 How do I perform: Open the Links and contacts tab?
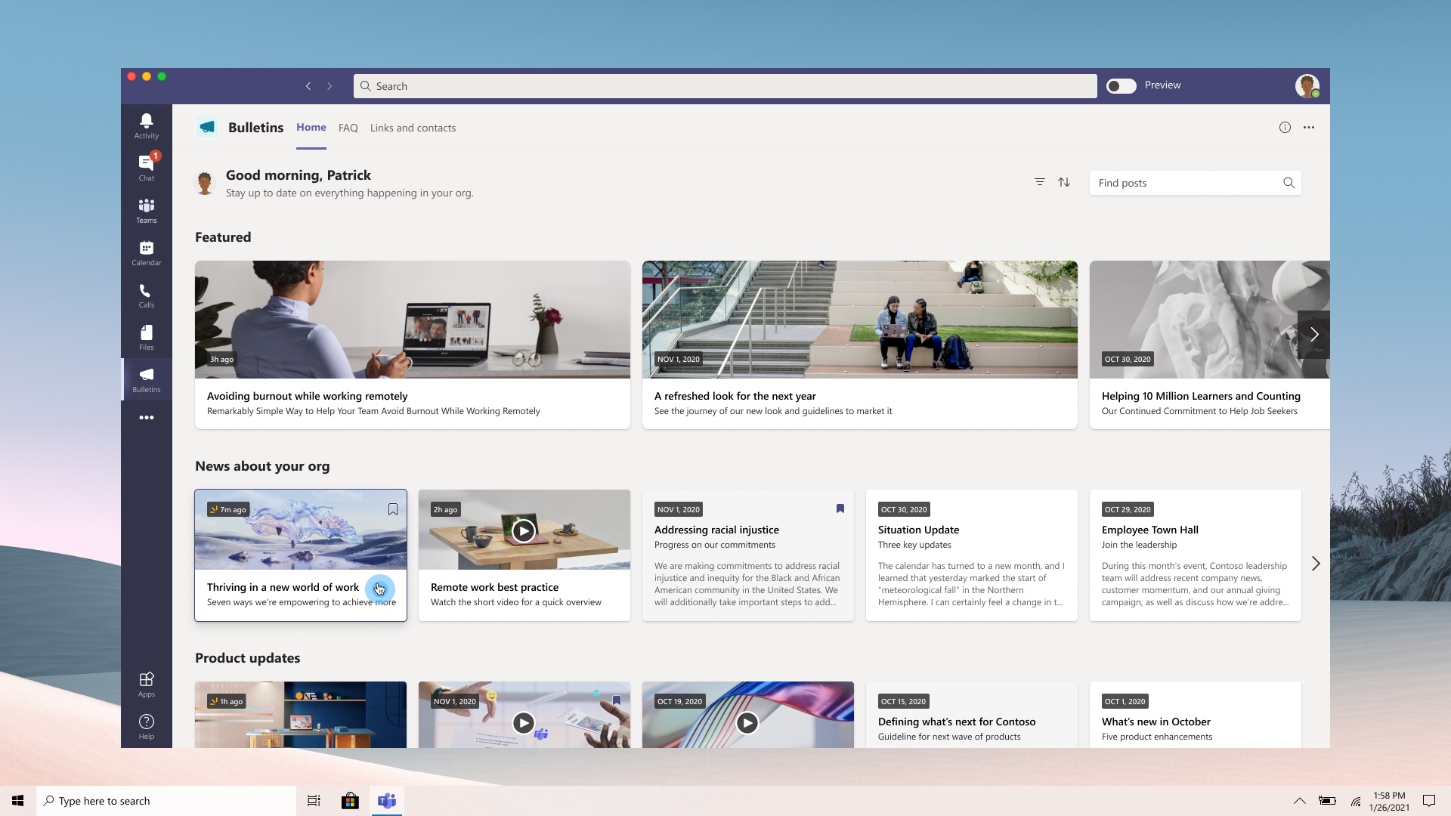(413, 128)
